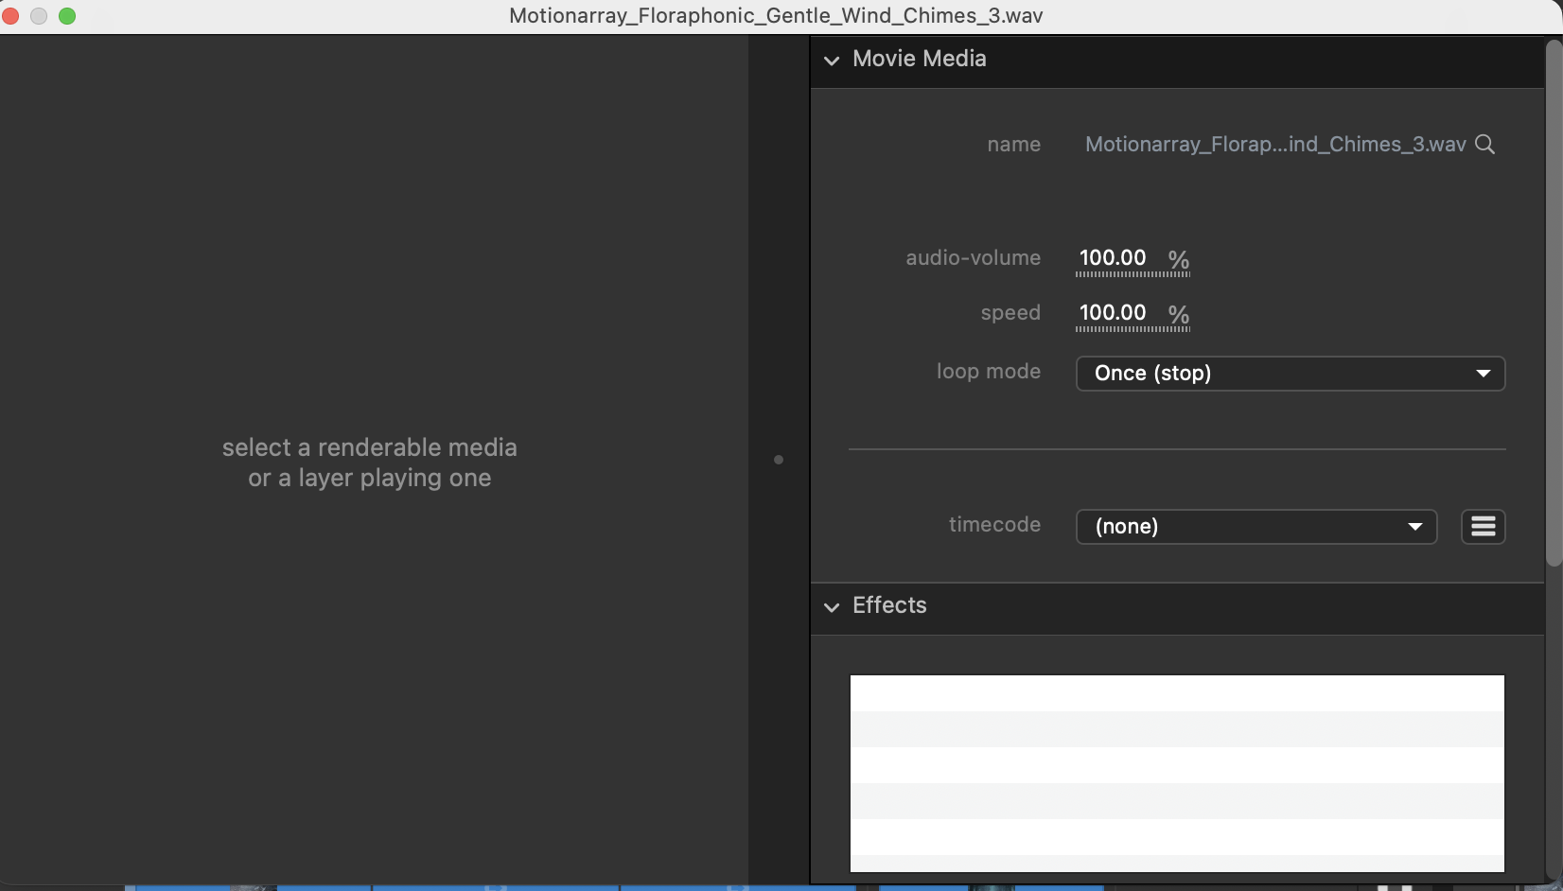Click the audio-volume 100.00 value field
This screenshot has height=891, width=1563.
(1113, 258)
